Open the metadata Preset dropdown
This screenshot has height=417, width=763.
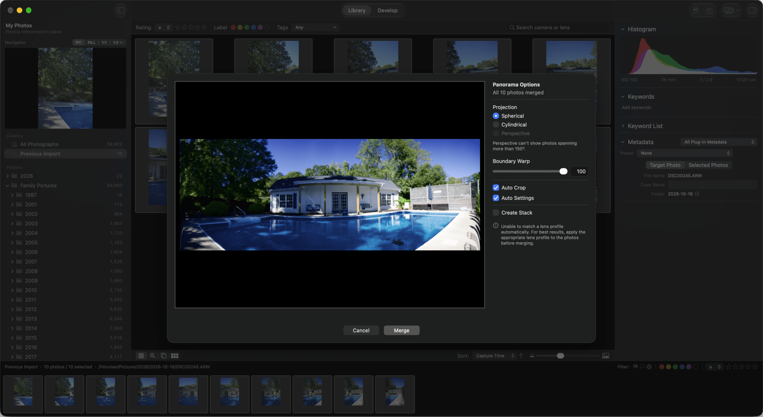coord(685,153)
